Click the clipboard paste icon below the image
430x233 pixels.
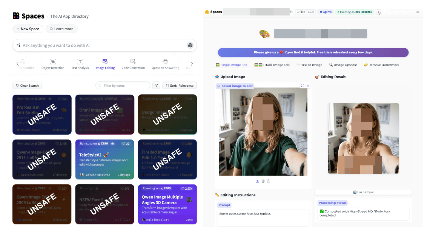pos(269,181)
